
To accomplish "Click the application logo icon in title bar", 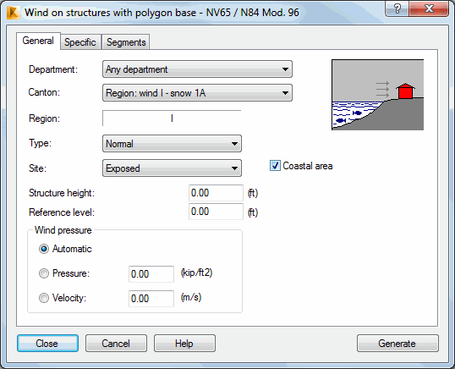I will [x=13, y=13].
